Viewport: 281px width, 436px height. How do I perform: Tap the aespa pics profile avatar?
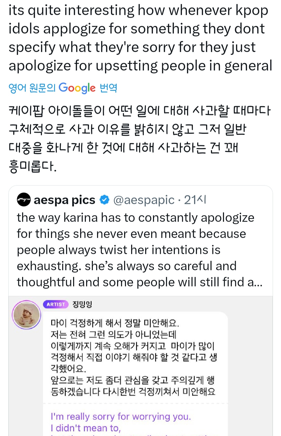(x=24, y=200)
